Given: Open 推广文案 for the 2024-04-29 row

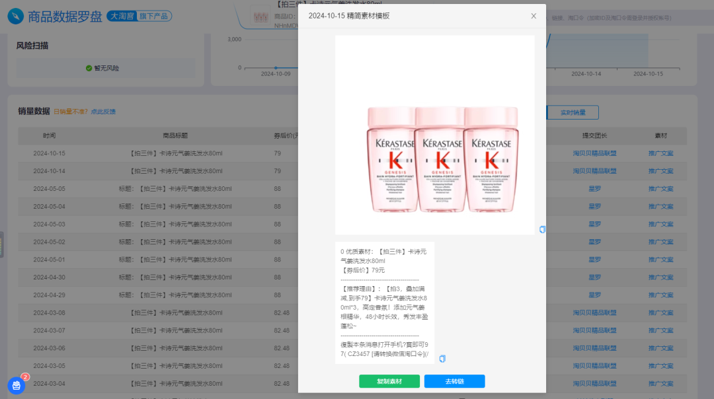Looking at the screenshot, I should 660,295.
